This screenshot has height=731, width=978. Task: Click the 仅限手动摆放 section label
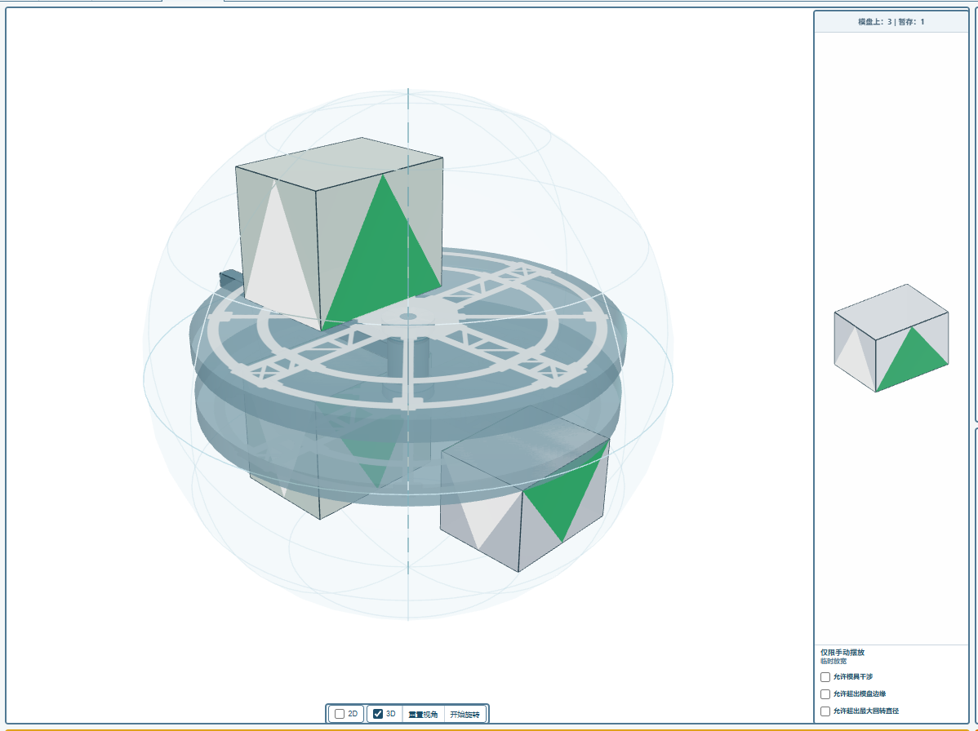click(842, 653)
